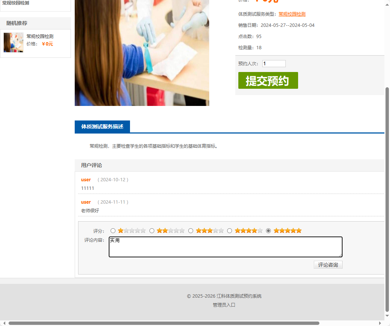390x326 pixels.
Task: Click the 提交预约 submit booking button
Action: [x=268, y=80]
